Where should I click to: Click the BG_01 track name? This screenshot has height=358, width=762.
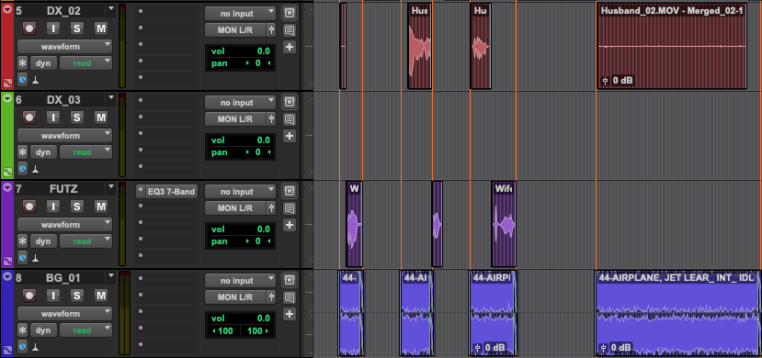63,278
